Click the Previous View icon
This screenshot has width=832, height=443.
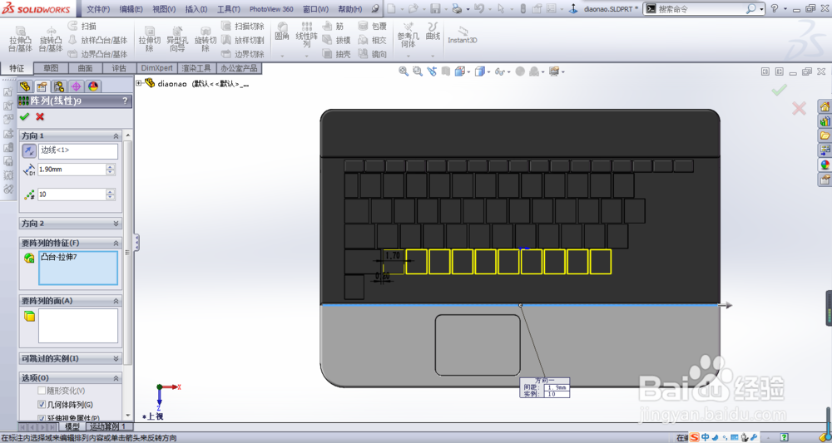(432, 71)
